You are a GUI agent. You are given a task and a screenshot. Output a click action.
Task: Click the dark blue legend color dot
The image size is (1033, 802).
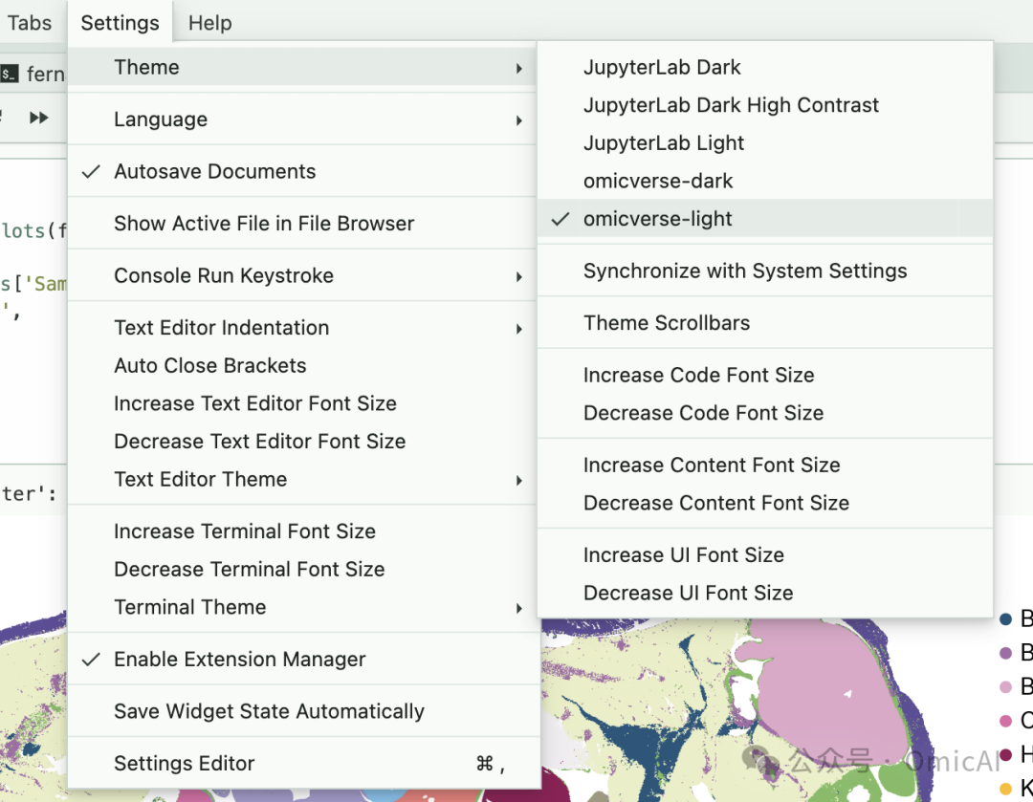pyautogui.click(x=1005, y=619)
